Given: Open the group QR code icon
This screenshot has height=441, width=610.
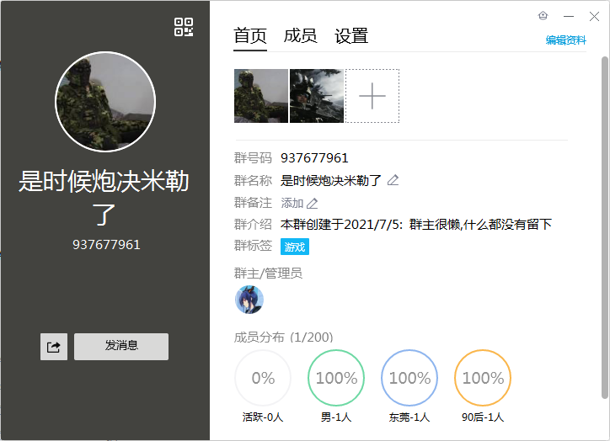Looking at the screenshot, I should click(x=184, y=27).
